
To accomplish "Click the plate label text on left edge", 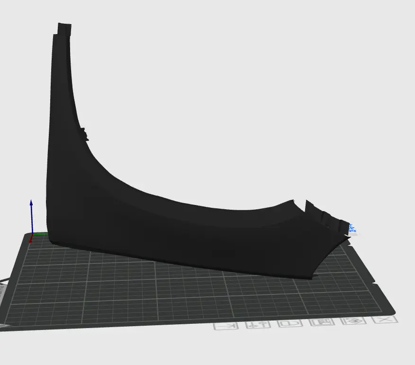I will pos(1,291).
